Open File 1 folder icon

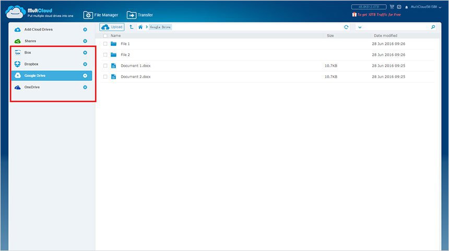pos(113,44)
